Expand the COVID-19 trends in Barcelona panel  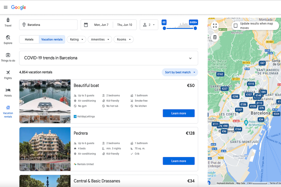pyautogui.click(x=190, y=58)
